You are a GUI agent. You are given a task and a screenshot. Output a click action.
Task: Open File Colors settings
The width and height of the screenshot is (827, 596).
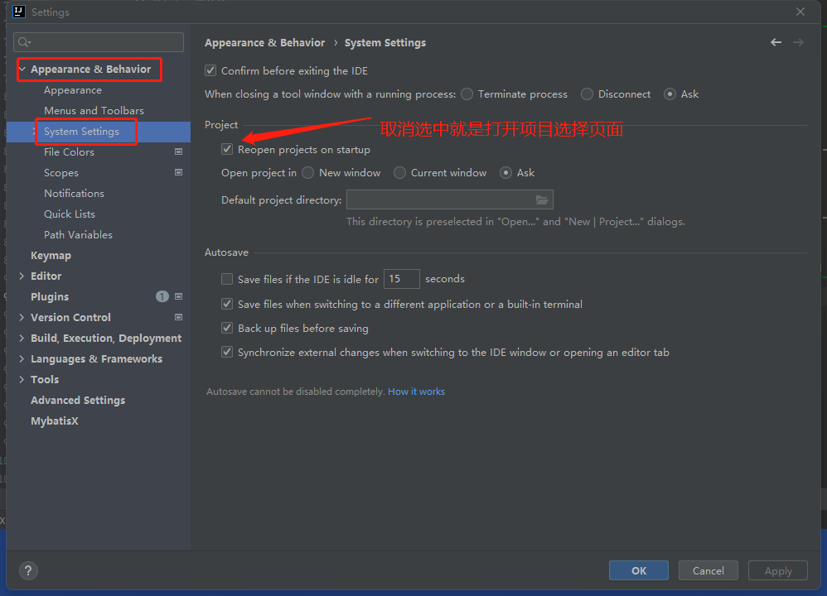click(x=69, y=151)
